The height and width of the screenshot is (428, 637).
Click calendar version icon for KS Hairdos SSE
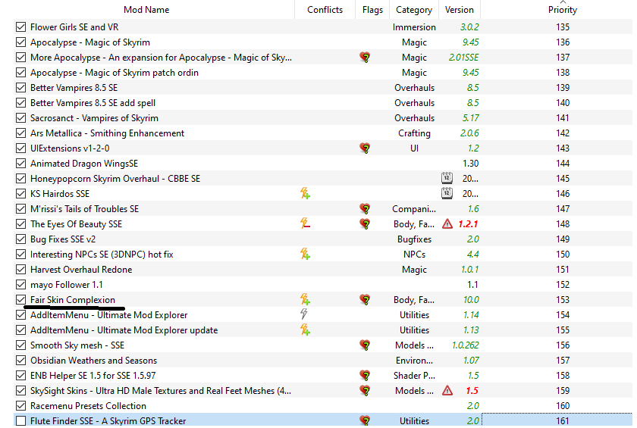coord(447,193)
